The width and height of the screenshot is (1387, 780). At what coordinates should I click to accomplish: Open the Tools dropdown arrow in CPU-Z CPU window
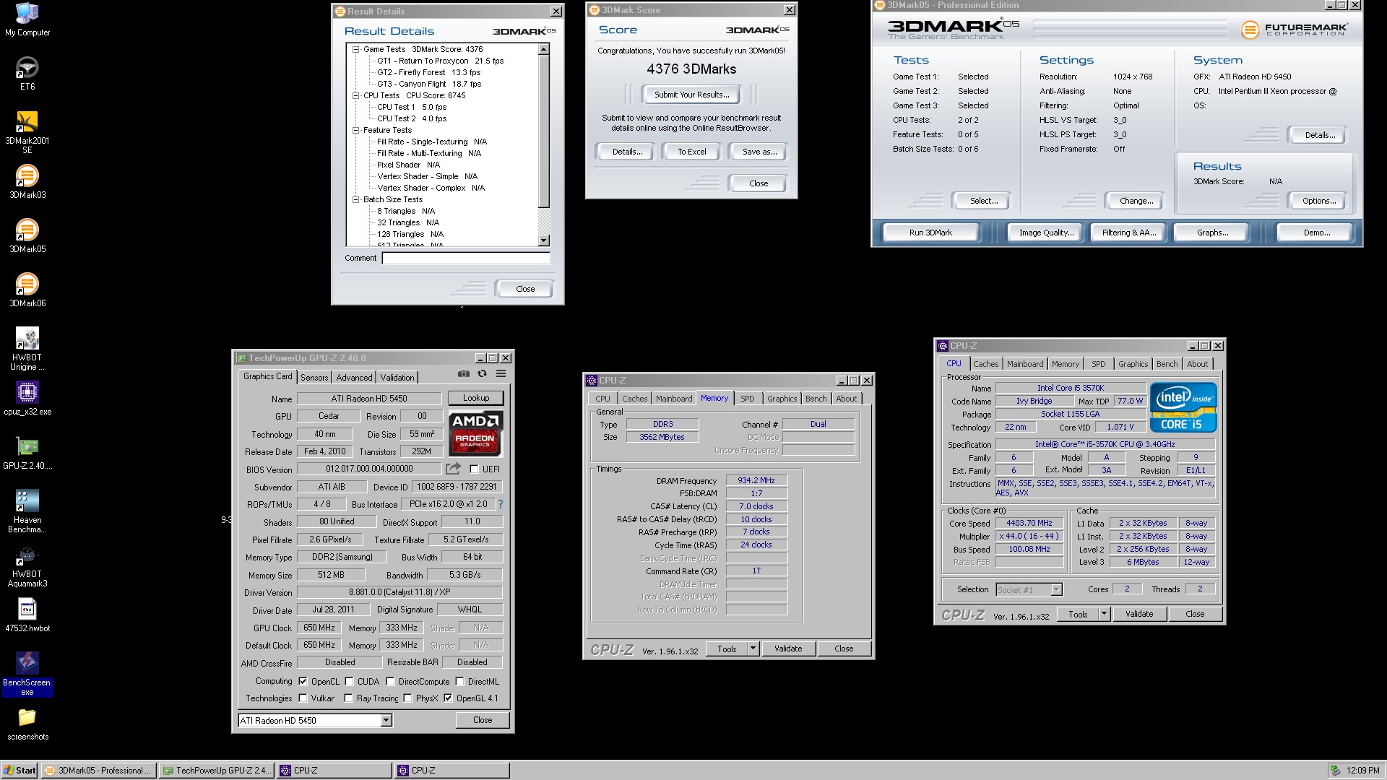pos(1104,614)
